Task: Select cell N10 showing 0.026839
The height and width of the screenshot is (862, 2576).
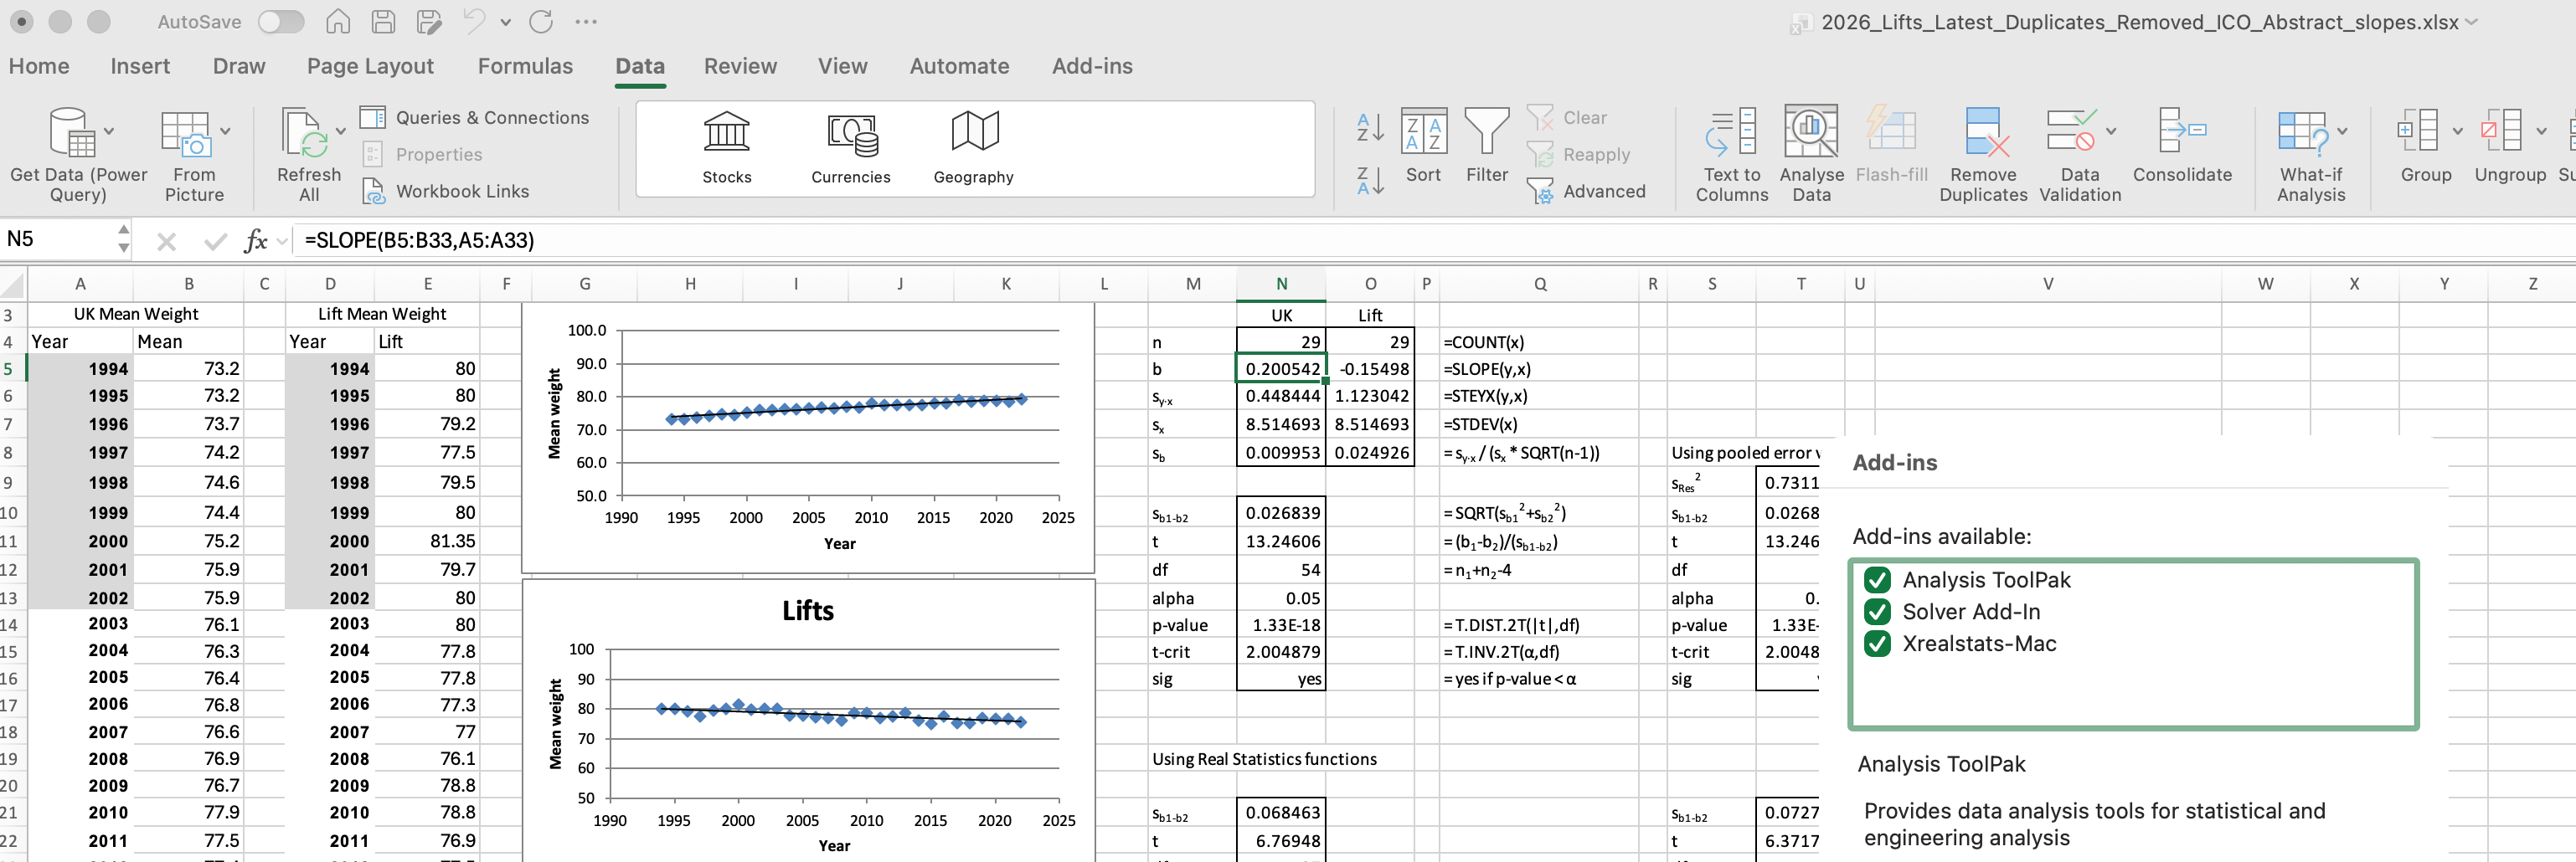Action: click(x=1281, y=512)
